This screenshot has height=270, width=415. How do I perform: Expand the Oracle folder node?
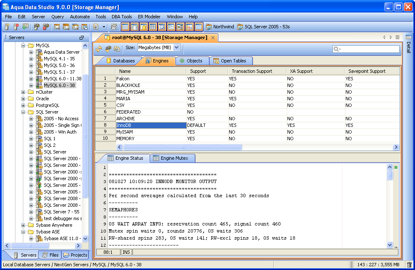[24, 99]
